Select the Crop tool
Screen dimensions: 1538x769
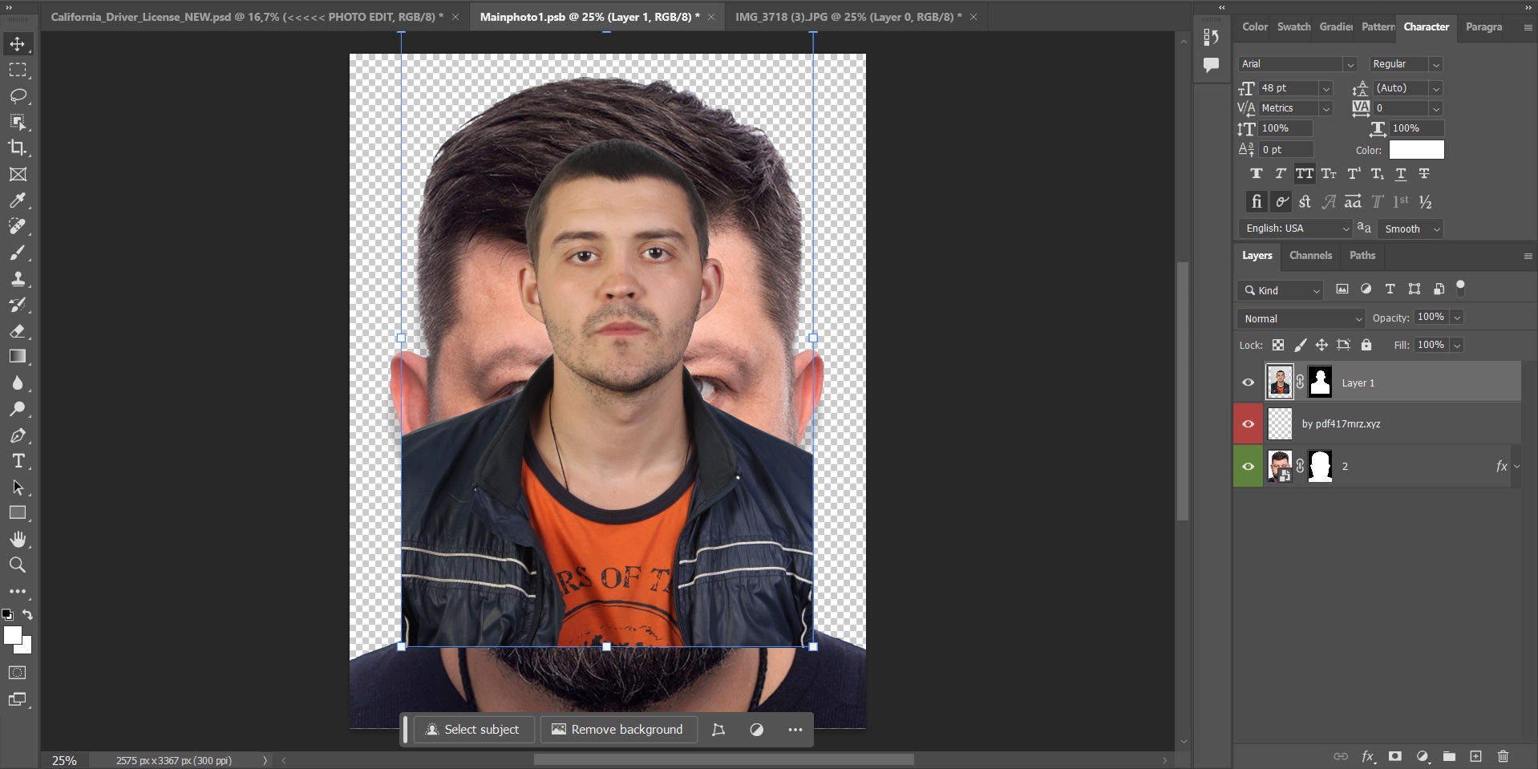coord(17,148)
